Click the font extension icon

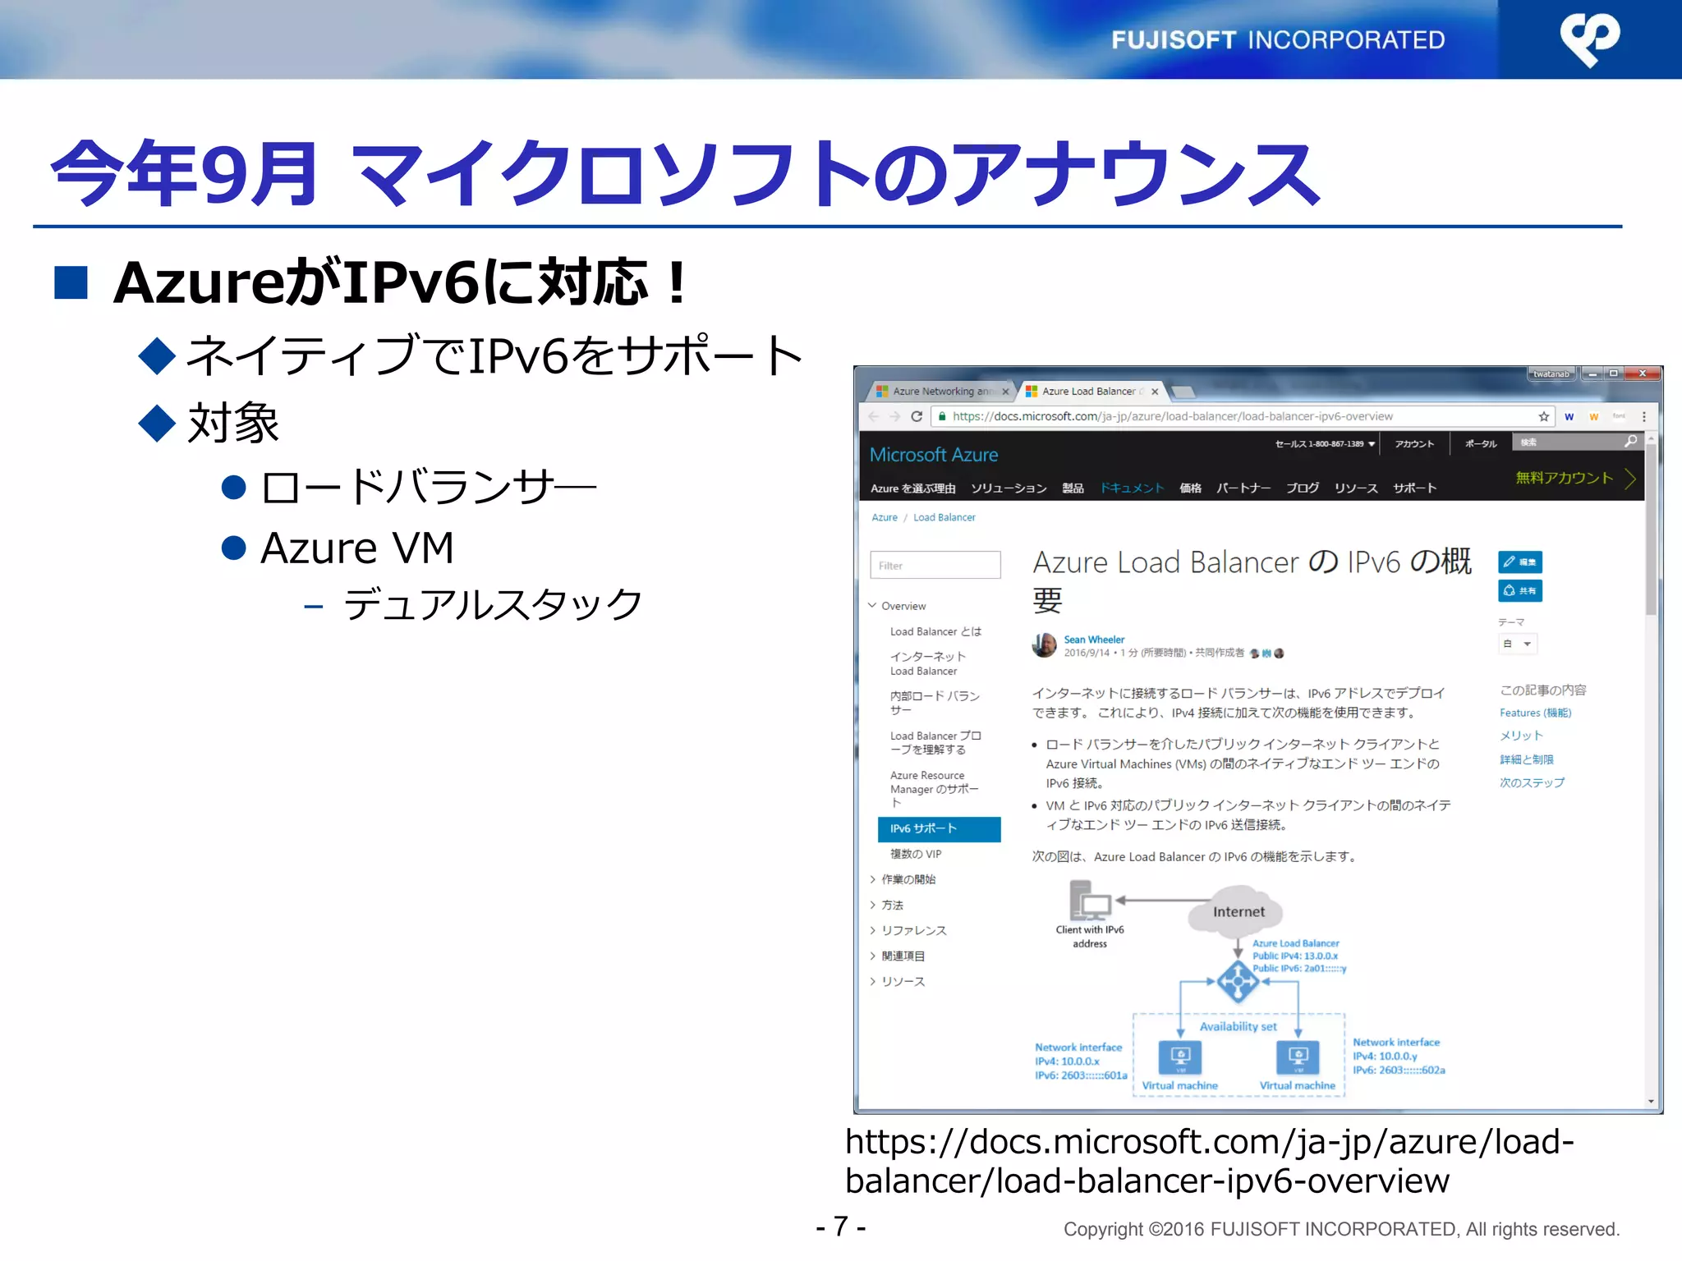pyautogui.click(x=1619, y=416)
